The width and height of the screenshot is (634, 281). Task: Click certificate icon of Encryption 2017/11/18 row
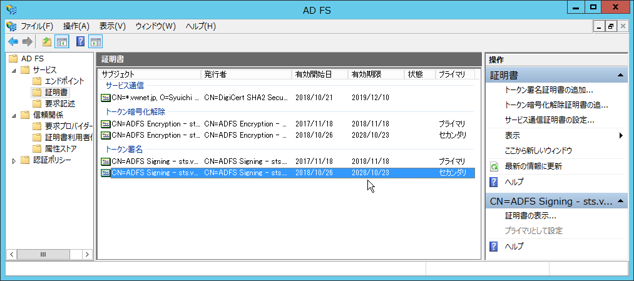tap(106, 123)
